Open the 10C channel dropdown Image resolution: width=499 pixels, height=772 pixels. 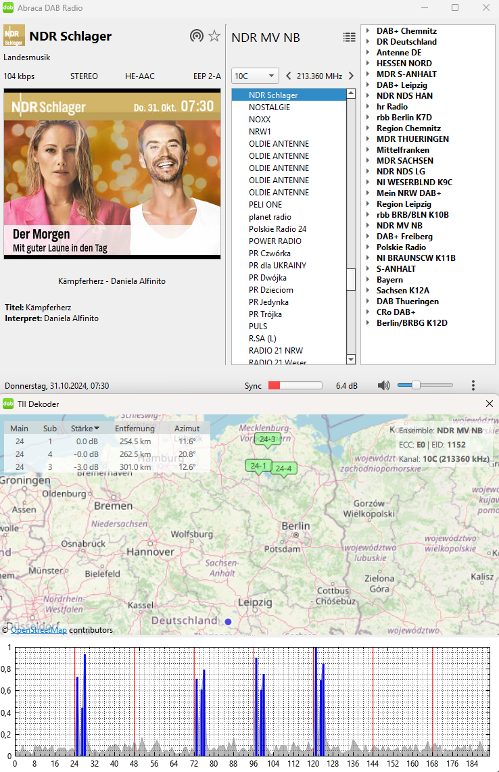(x=255, y=76)
